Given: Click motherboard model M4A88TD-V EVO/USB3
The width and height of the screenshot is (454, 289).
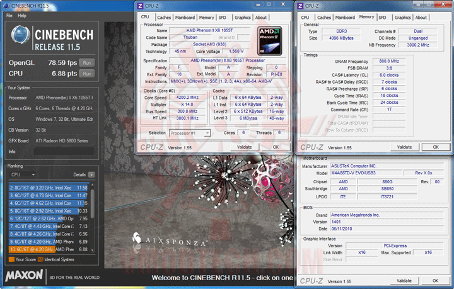Looking at the screenshot, I should point(366,173).
